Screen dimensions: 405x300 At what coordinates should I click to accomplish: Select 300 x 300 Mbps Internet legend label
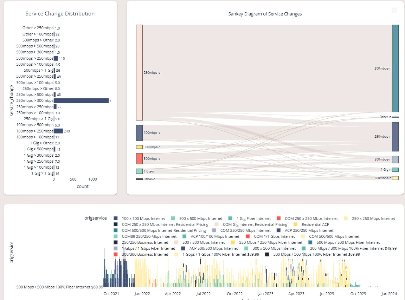coord(274,248)
